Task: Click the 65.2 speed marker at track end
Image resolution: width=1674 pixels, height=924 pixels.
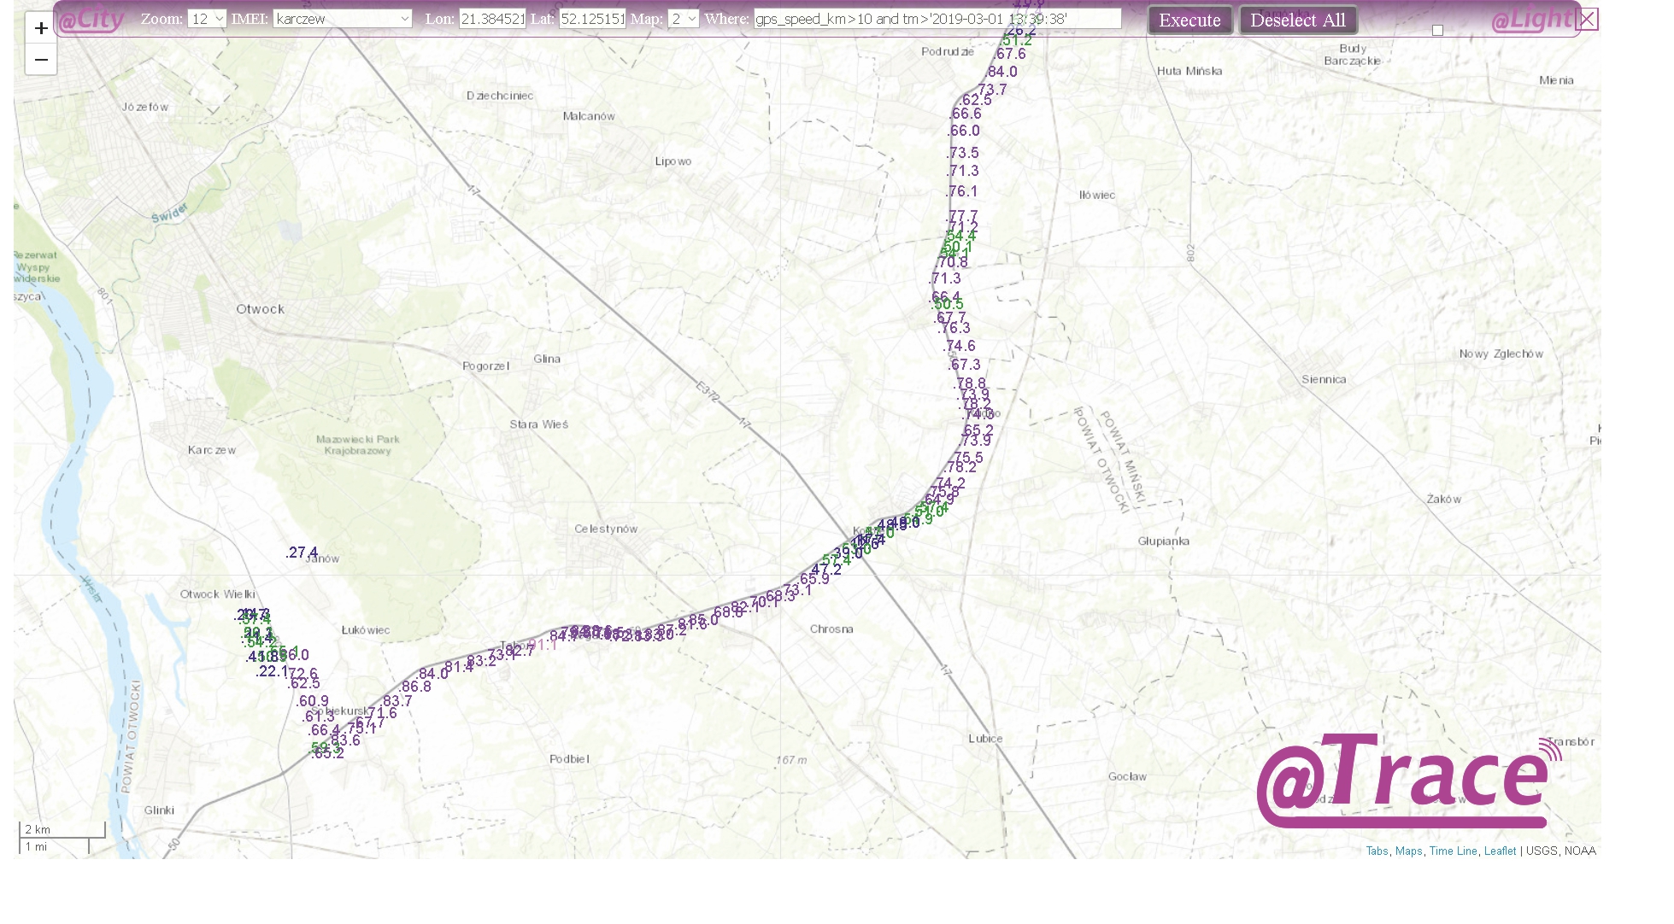Action: coord(327,753)
